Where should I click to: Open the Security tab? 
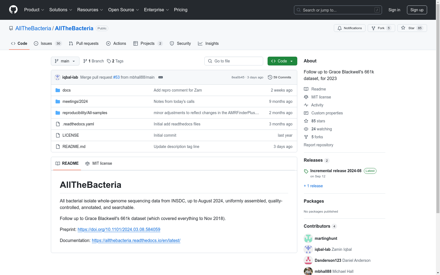coord(180,43)
